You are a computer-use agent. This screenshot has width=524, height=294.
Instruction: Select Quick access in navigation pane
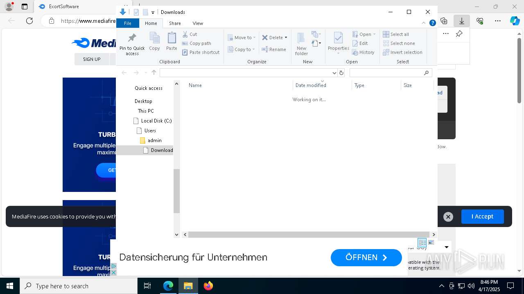click(x=149, y=88)
